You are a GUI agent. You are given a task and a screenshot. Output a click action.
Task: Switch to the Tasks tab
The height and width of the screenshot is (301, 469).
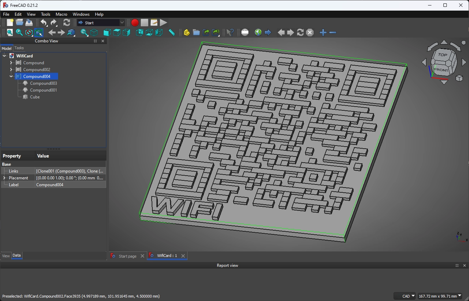click(x=19, y=48)
